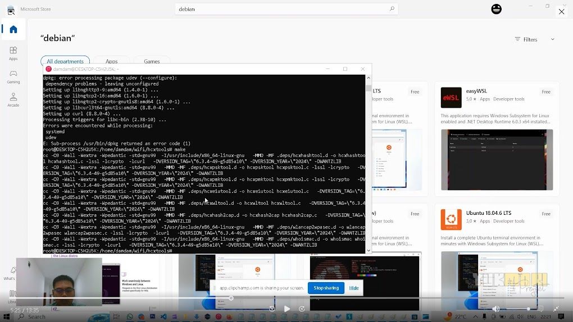Open the user profile avatar in Microsoft Store
This screenshot has width=573, height=322.
point(496,9)
